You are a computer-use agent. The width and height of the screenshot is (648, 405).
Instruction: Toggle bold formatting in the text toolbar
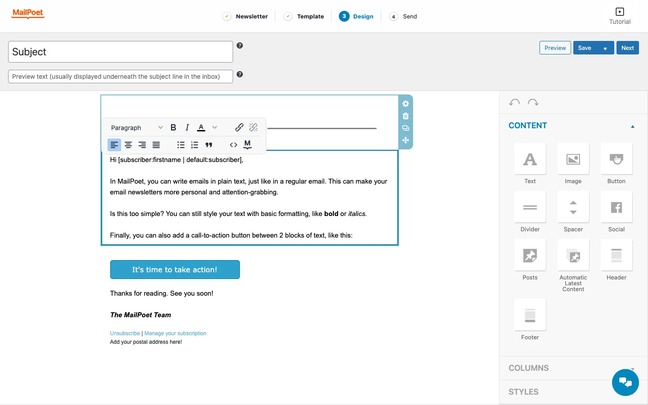pos(173,127)
